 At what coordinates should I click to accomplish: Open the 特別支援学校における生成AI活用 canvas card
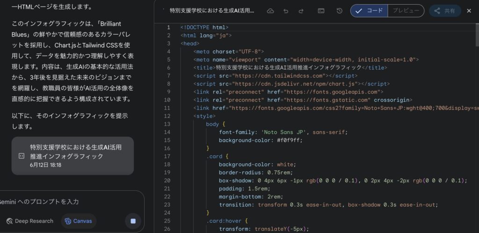click(x=73, y=156)
